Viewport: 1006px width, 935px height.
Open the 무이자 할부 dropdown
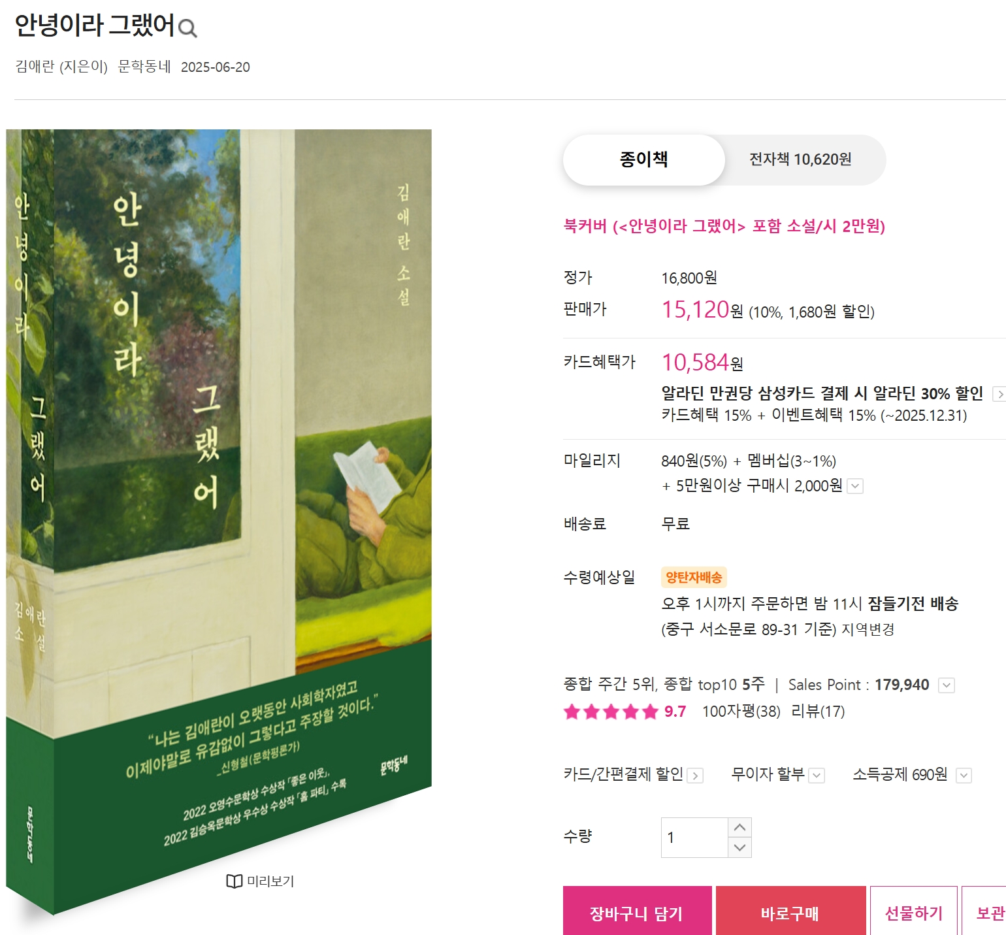pyautogui.click(x=817, y=776)
